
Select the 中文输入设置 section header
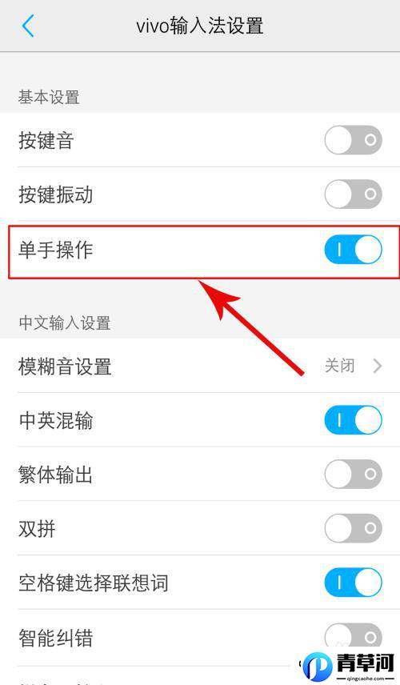65,323
